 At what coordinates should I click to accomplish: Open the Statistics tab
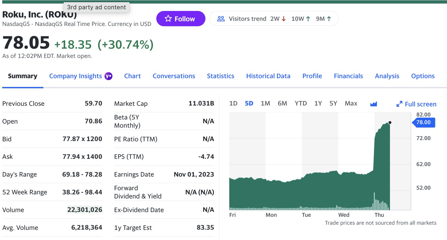point(220,76)
